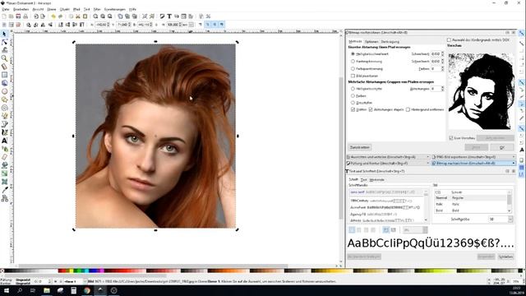Toggle the Live-Vorschau checkbox

point(451,138)
